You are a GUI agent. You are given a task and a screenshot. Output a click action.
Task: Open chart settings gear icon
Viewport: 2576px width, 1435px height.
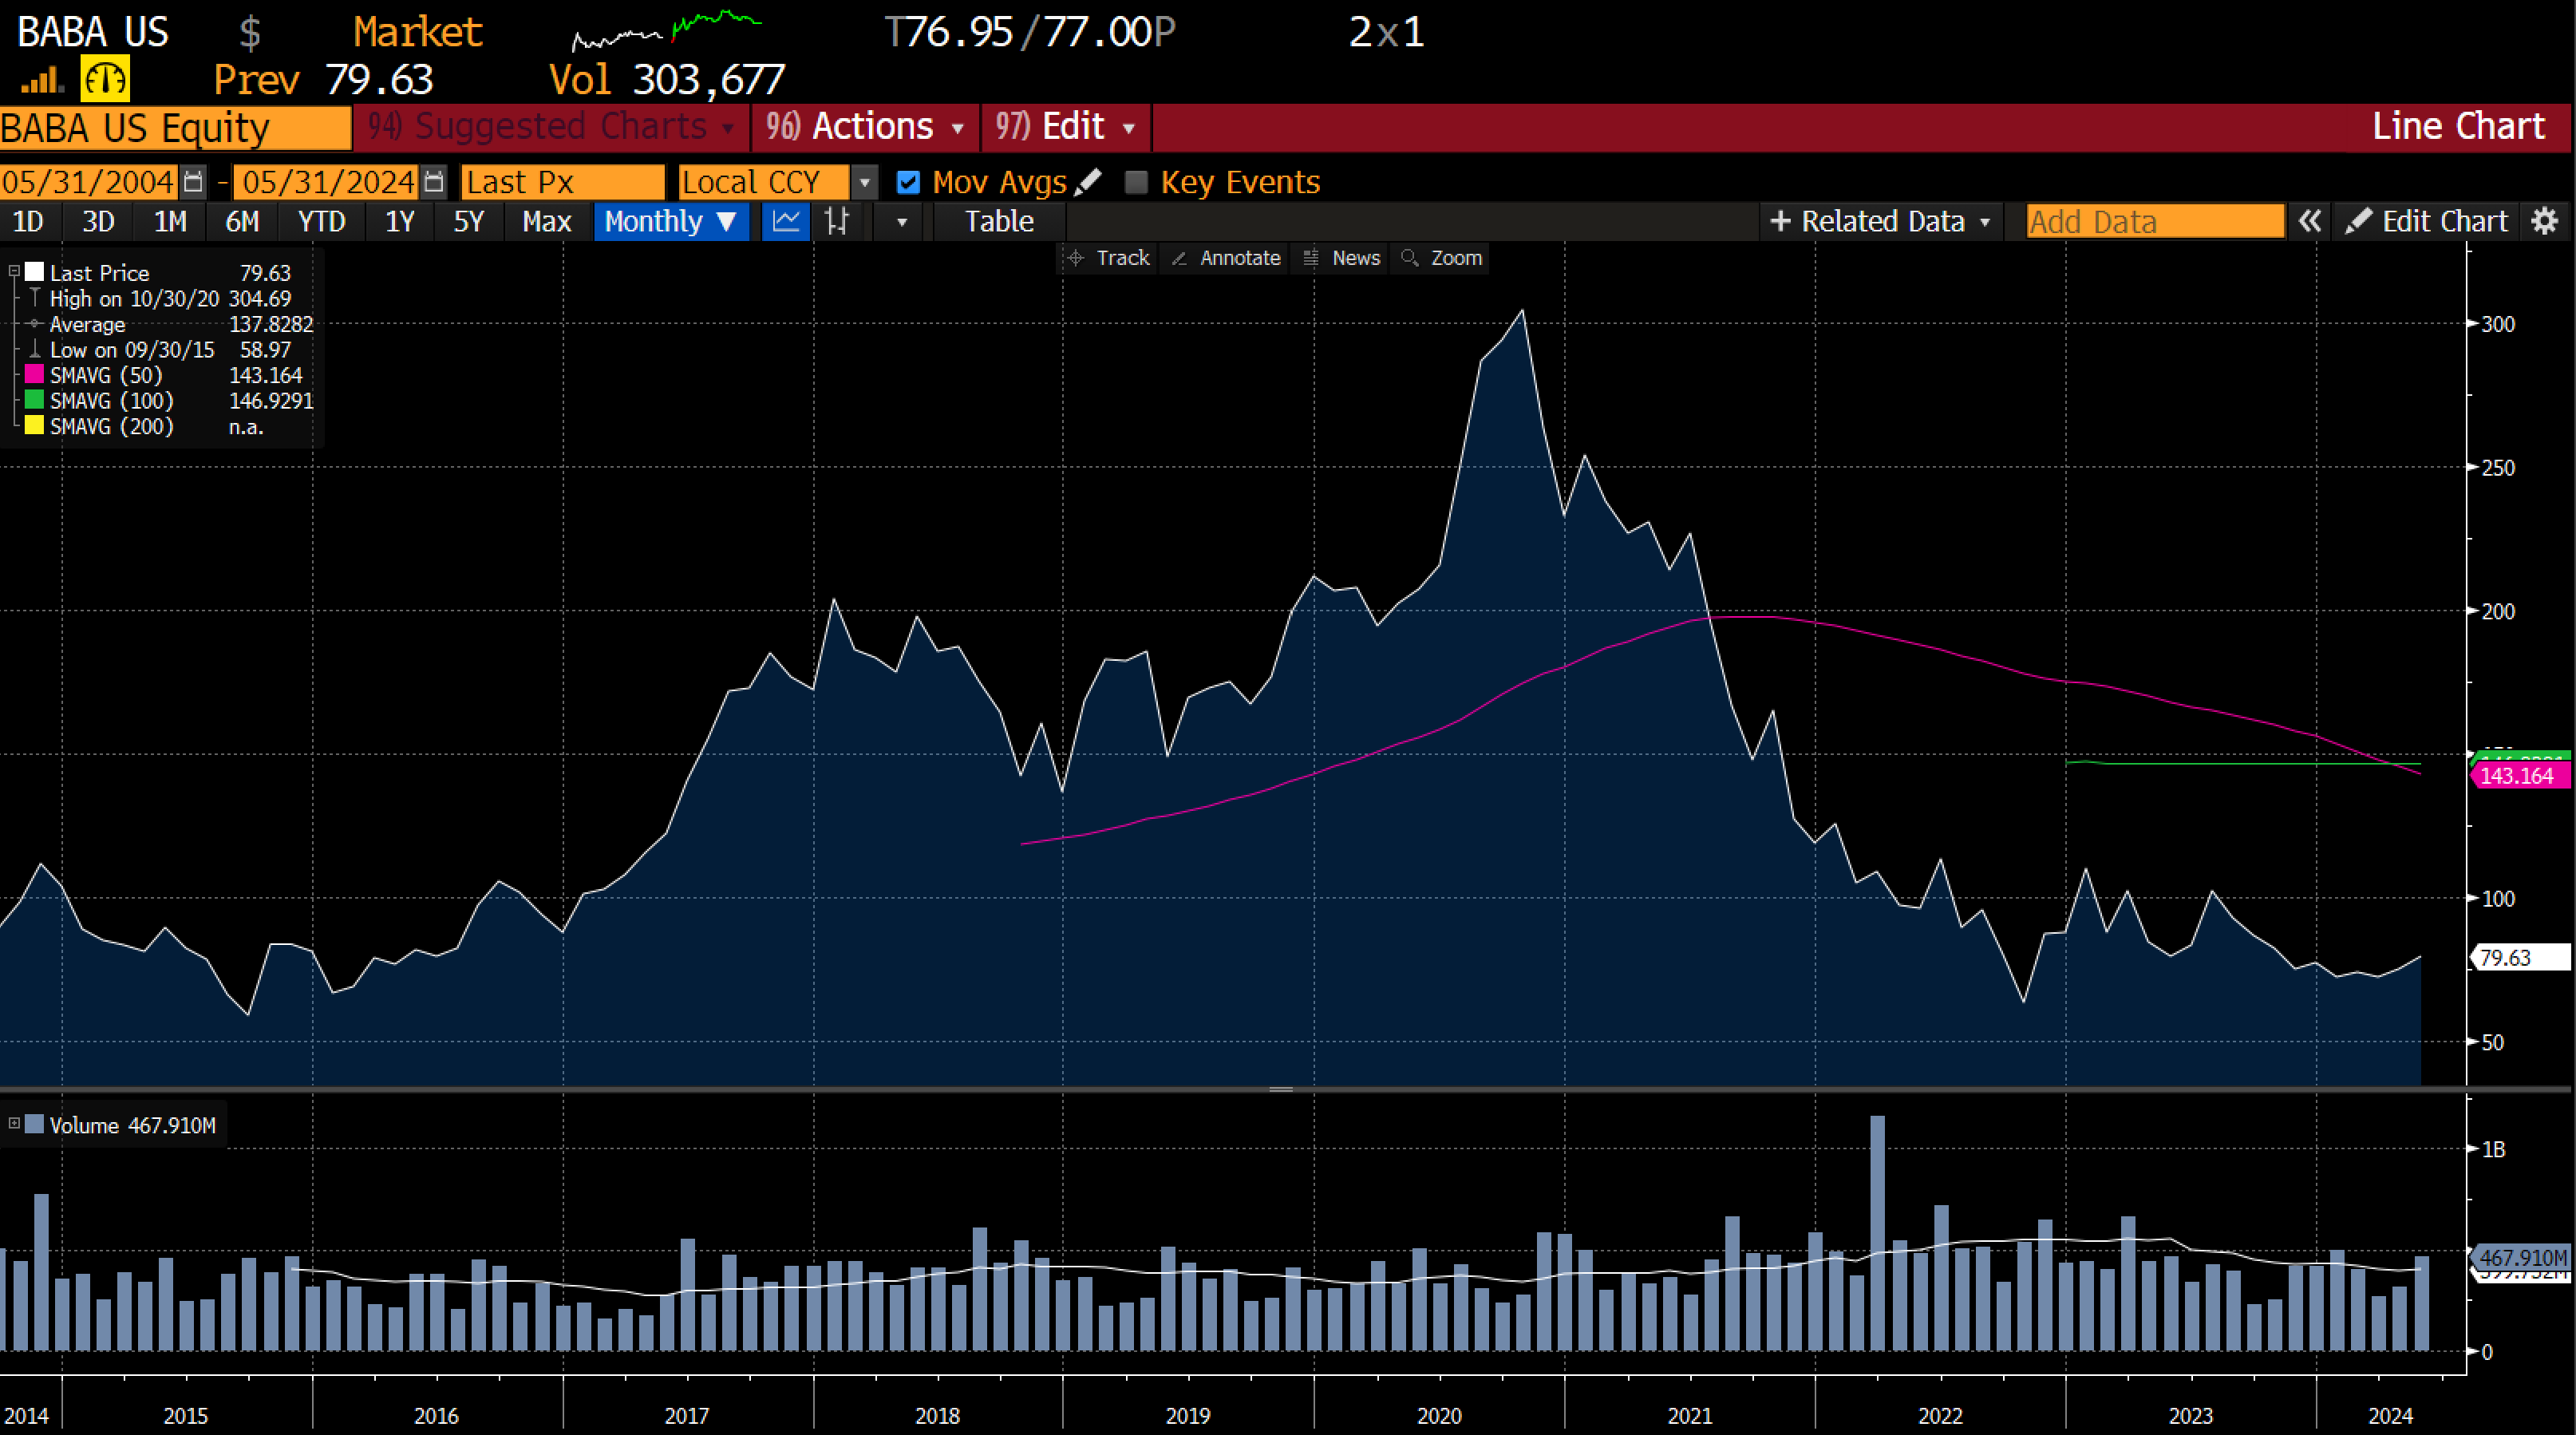(2544, 221)
